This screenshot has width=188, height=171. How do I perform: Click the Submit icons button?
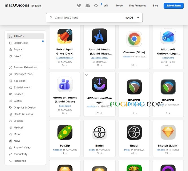click(174, 6)
